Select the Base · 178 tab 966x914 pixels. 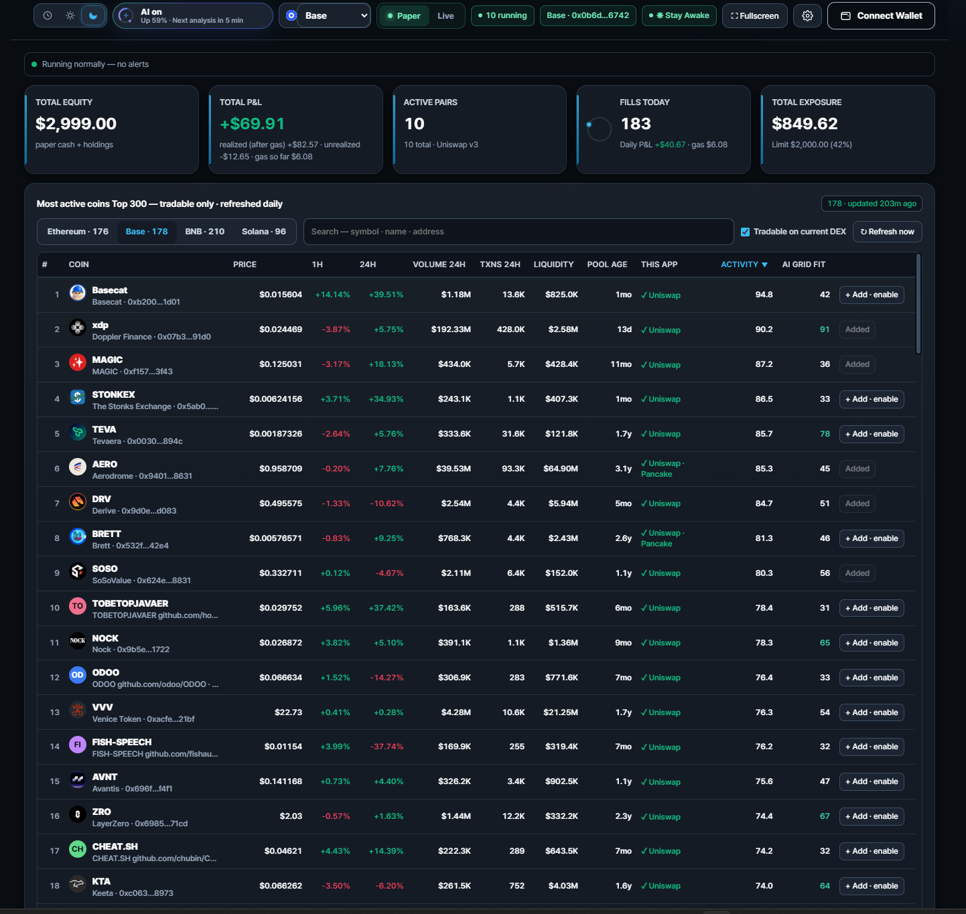pyautogui.click(x=147, y=232)
